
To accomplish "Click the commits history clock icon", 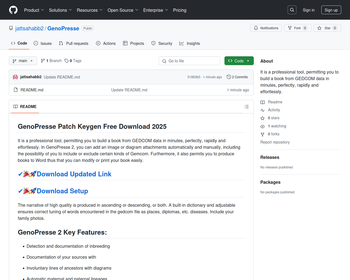I will point(229,77).
